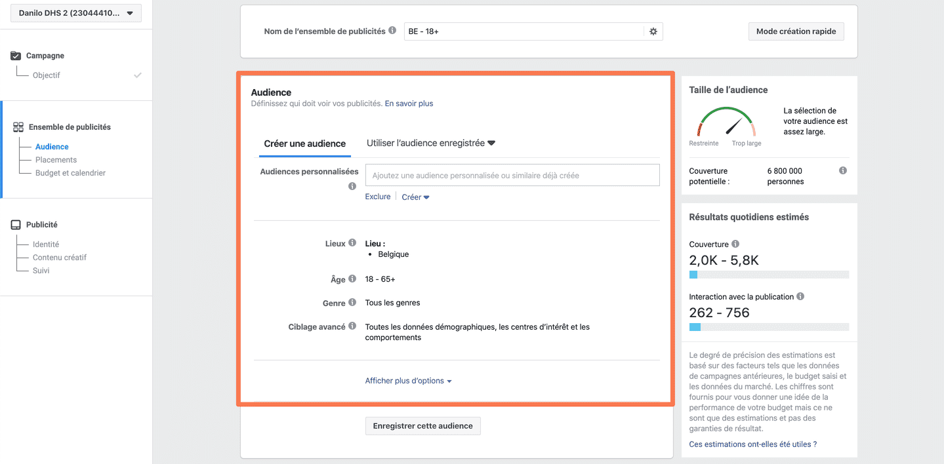This screenshot has height=464, width=944.
Task: Click info icon next to Nom de l'ensemble de publicités
Action: click(392, 31)
